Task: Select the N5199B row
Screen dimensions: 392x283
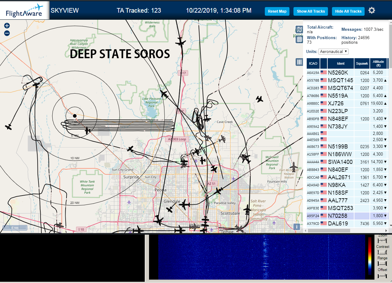Action: click(347, 146)
